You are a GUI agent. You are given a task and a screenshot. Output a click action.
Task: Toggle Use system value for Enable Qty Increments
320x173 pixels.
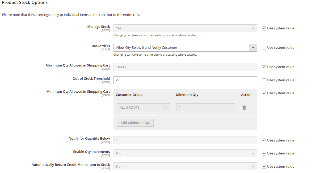pyautogui.click(x=264, y=153)
